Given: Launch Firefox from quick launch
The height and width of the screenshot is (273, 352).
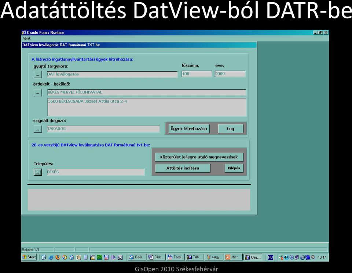Looking at the screenshot, I should pos(58,257).
